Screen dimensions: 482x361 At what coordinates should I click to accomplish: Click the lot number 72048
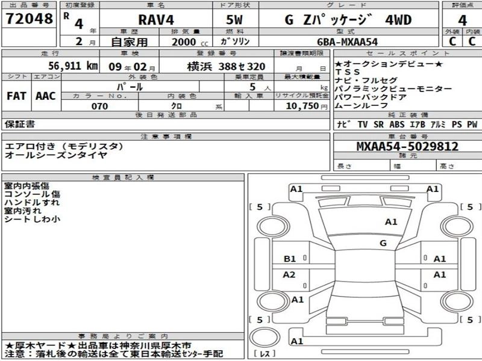point(29,19)
